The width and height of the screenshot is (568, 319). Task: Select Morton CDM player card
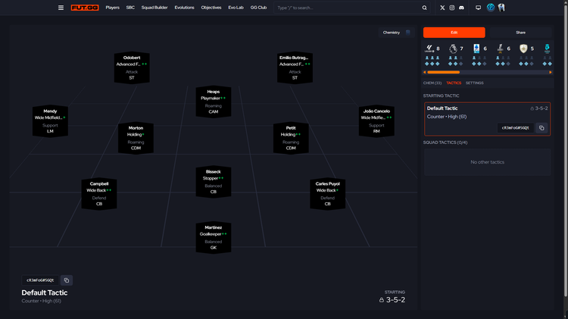[136, 138]
